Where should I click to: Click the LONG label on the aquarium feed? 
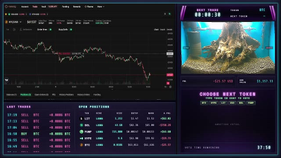click(186, 48)
